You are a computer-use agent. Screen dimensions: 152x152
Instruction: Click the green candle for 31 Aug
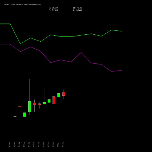(44, 103)
